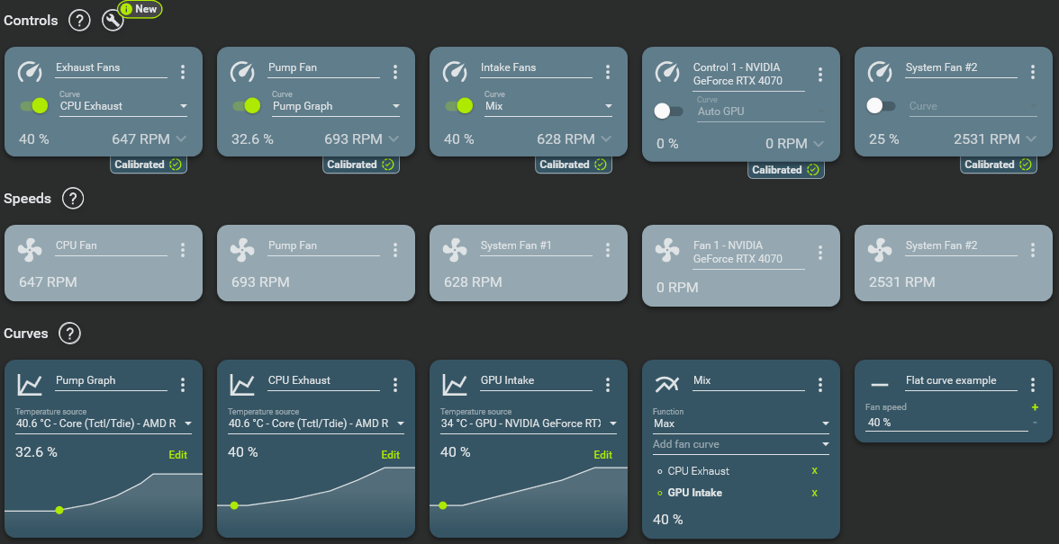This screenshot has height=544, width=1059.
Task: Increase Flat curve fan speed with plus
Action: click(1034, 407)
